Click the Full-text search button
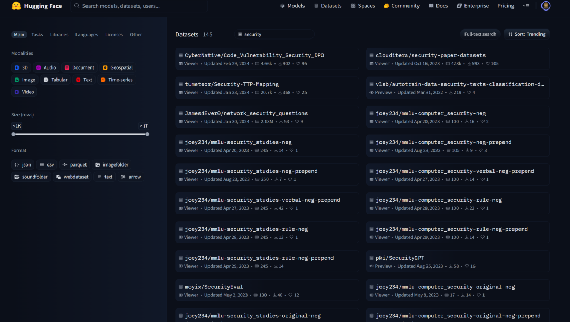Image resolution: width=570 pixels, height=322 pixels. 480,34
